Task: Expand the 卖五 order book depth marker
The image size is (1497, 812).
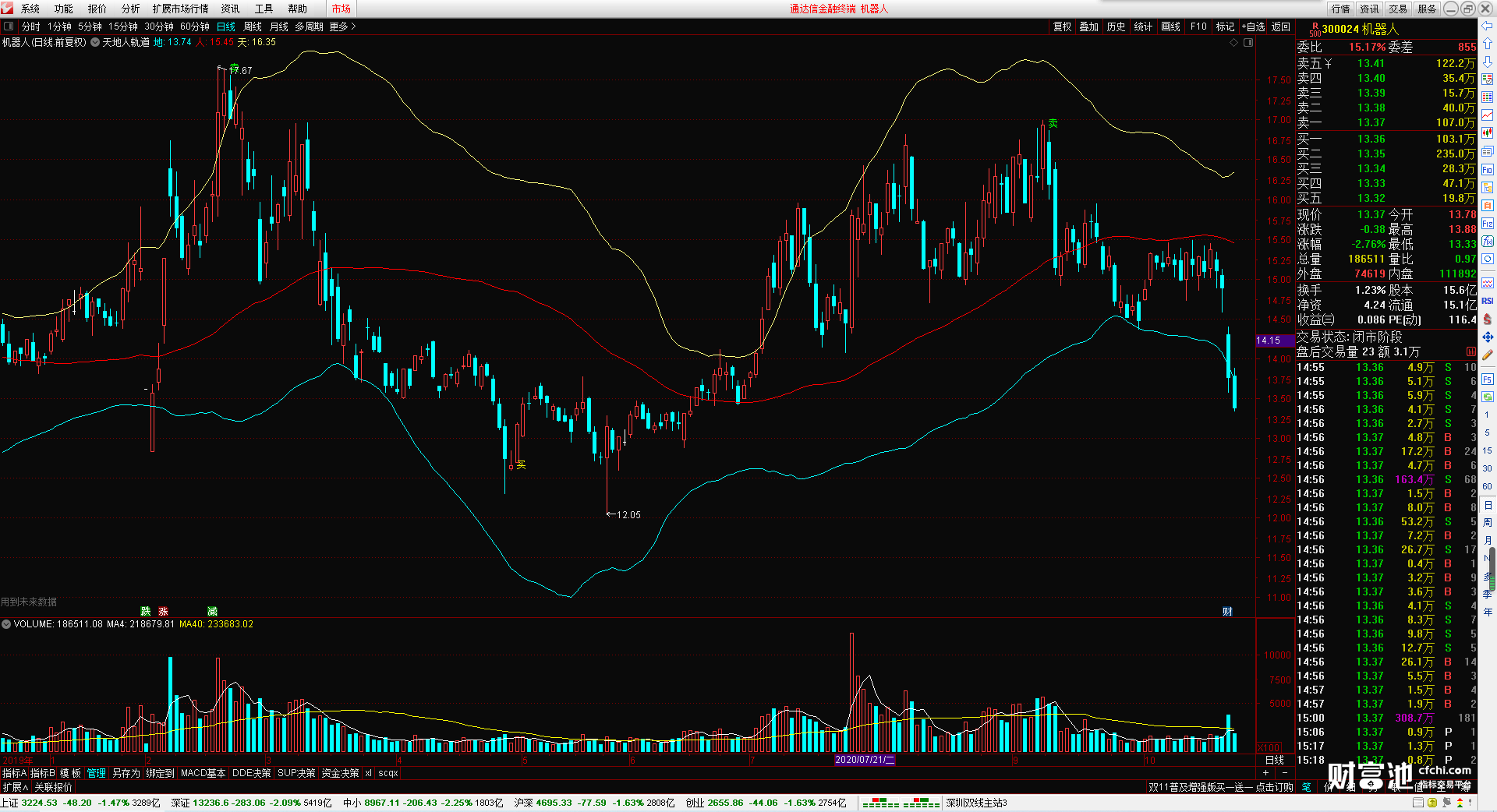Action: (1328, 63)
